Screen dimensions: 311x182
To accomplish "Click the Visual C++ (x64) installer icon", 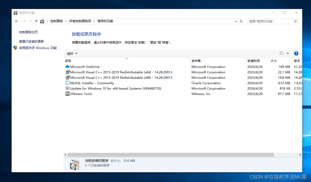I will (68, 72).
